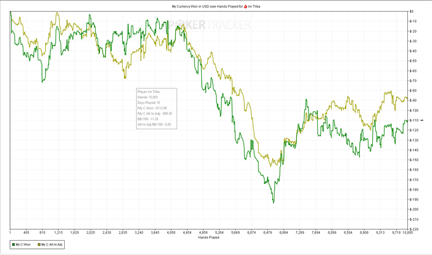Click the tooltip line 'BB/100: -11.28'

(x=148, y=119)
